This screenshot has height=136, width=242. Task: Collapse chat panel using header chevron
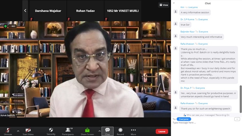point(174,3)
